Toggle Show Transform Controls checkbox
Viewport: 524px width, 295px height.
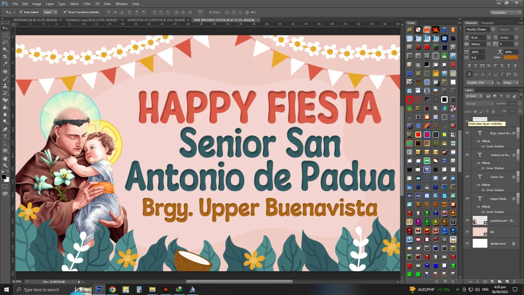pos(65,12)
